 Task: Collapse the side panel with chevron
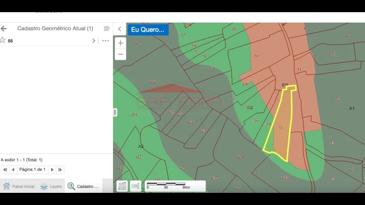[x=120, y=29]
